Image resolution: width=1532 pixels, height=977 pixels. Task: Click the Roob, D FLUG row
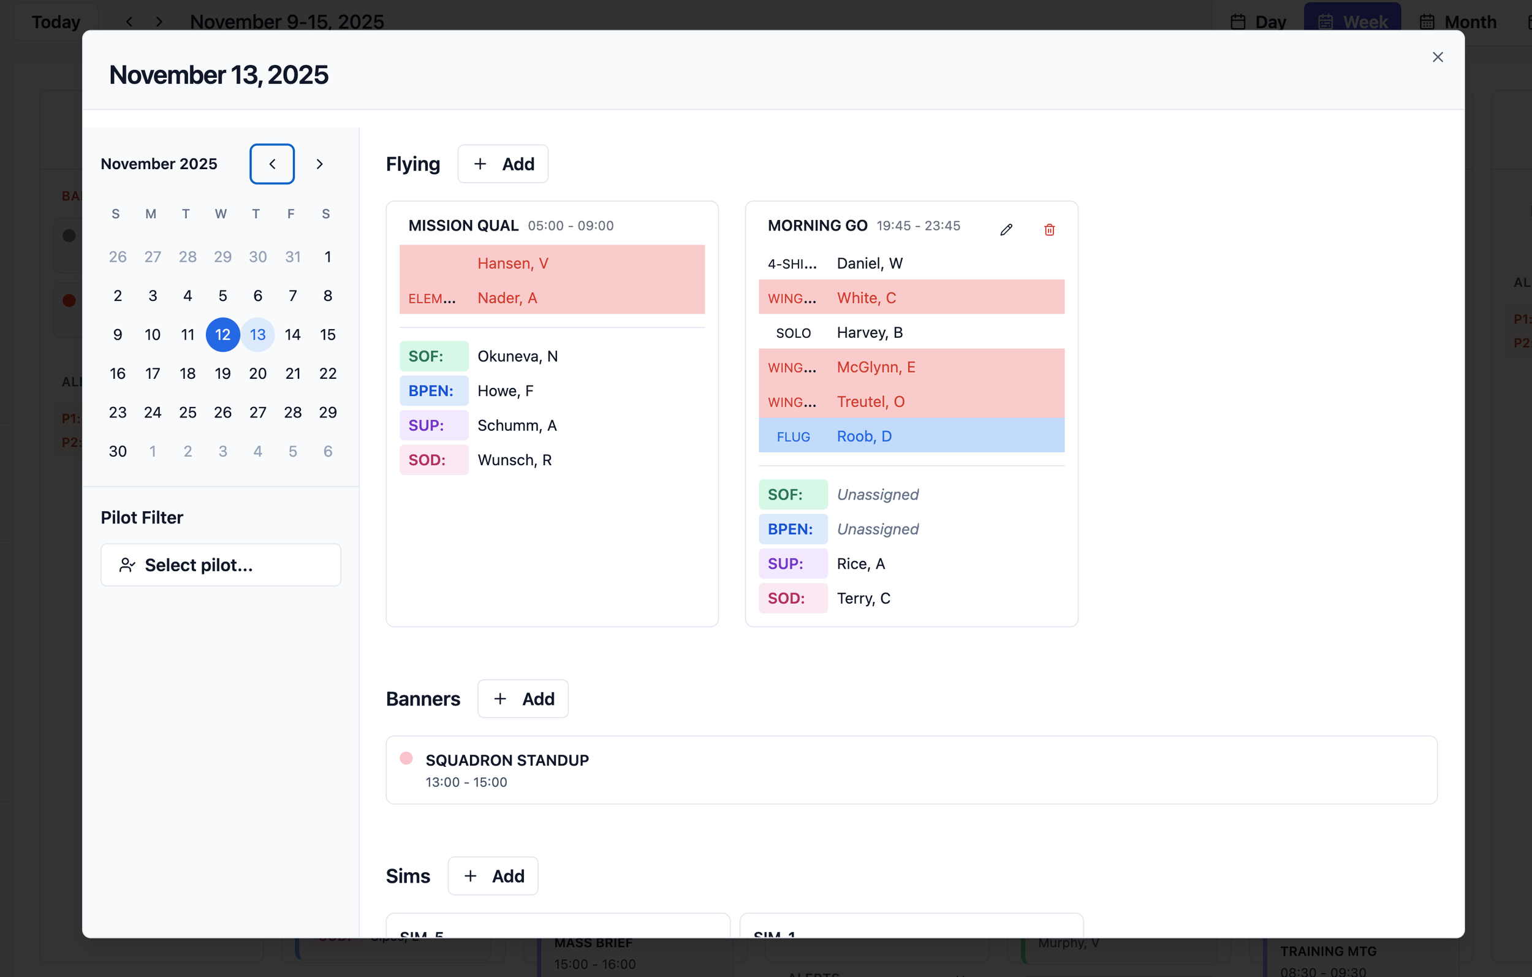(911, 436)
